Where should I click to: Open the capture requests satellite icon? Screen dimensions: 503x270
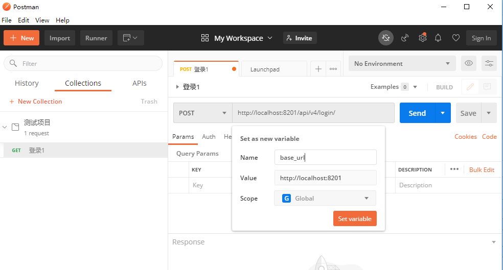click(x=405, y=38)
